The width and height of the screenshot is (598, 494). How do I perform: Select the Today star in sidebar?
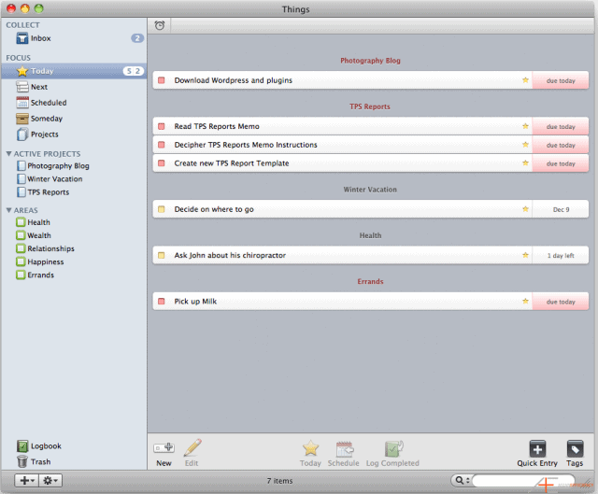(22, 71)
